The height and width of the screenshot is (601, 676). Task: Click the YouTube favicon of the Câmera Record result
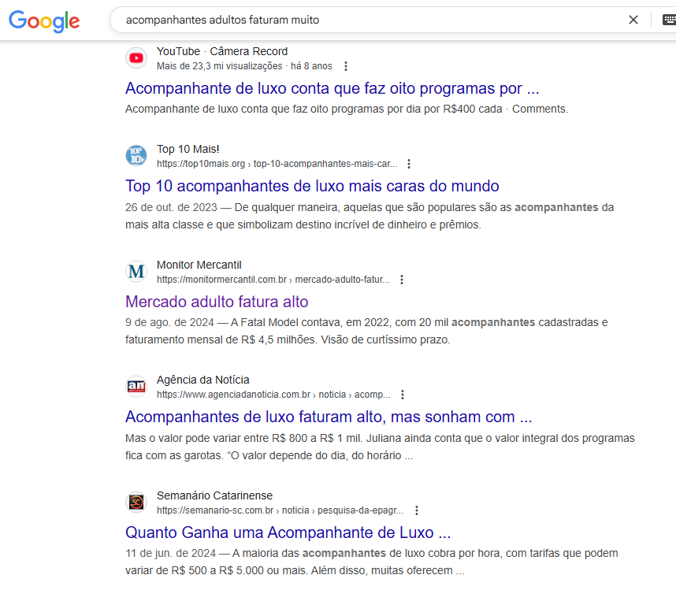tap(136, 58)
